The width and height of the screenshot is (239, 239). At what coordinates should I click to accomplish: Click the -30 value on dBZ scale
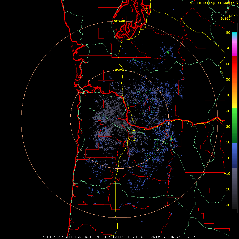(x=227, y=205)
